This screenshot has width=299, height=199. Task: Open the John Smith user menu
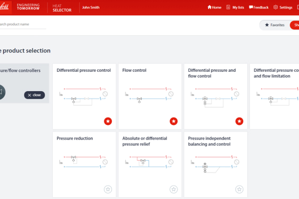(91, 8)
